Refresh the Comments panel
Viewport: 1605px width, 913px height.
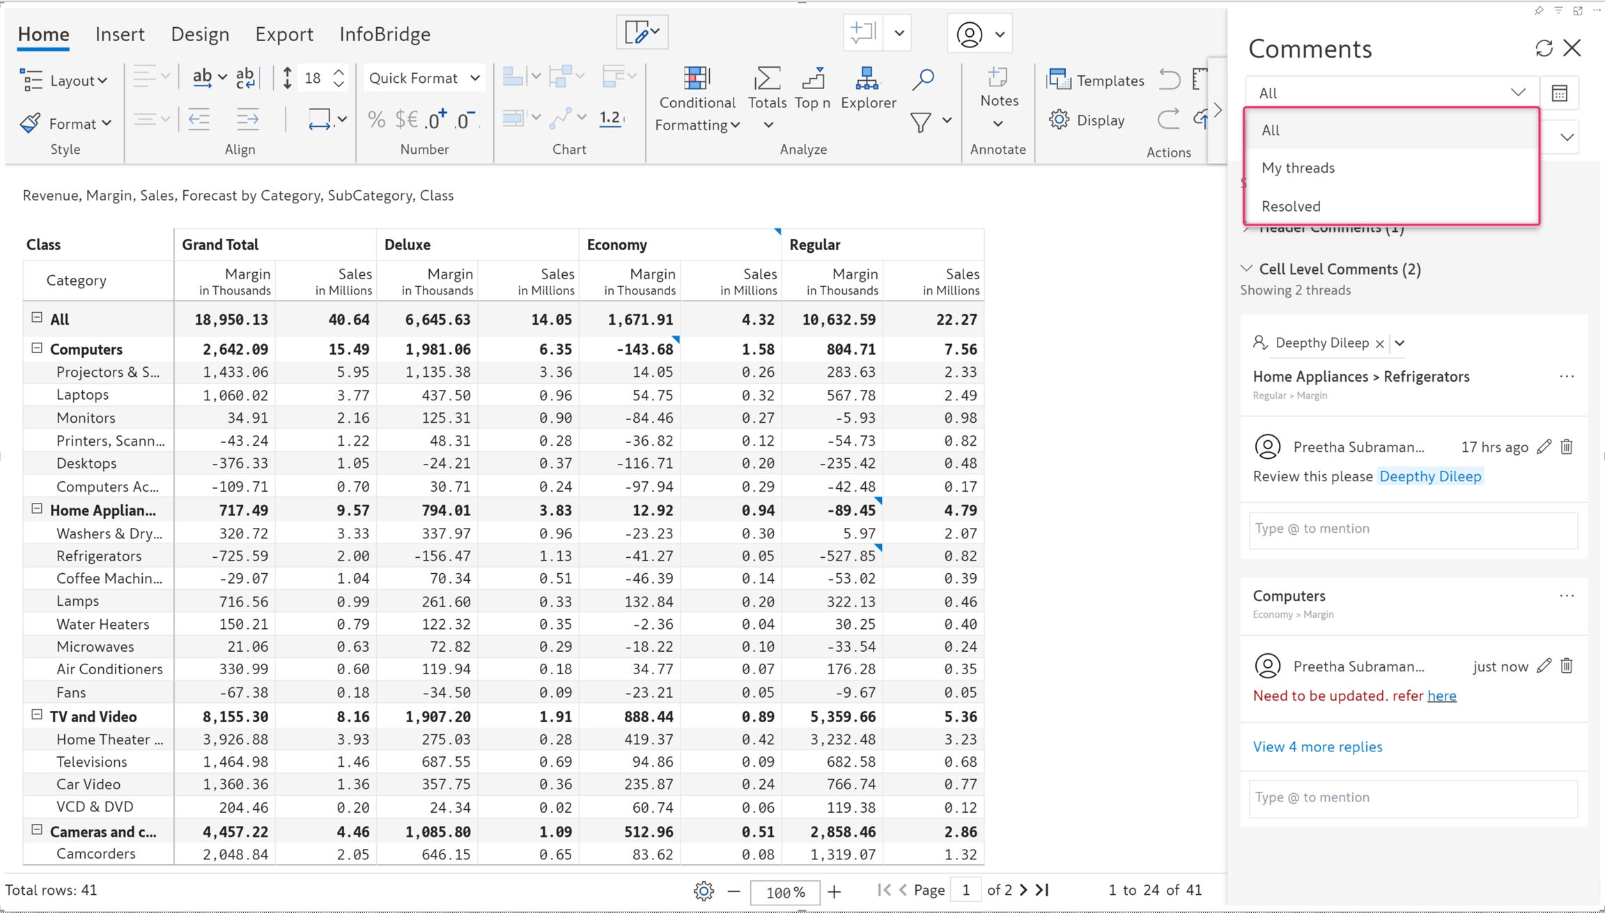click(1544, 48)
